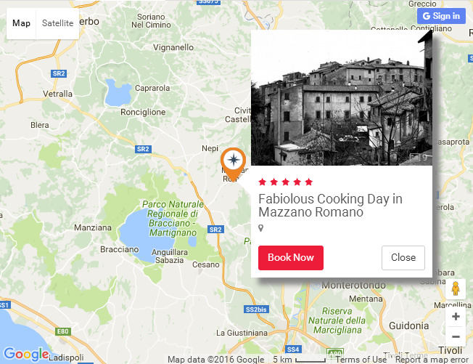Select the Map view tab

[x=21, y=23]
